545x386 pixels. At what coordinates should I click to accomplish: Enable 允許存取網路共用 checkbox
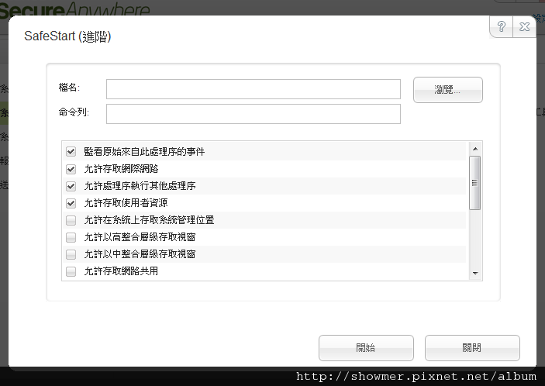pos(71,271)
